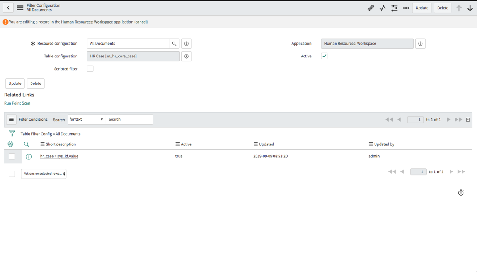Open the personalize form settings icon
Image resolution: width=477 pixels, height=272 pixels.
[x=394, y=8]
